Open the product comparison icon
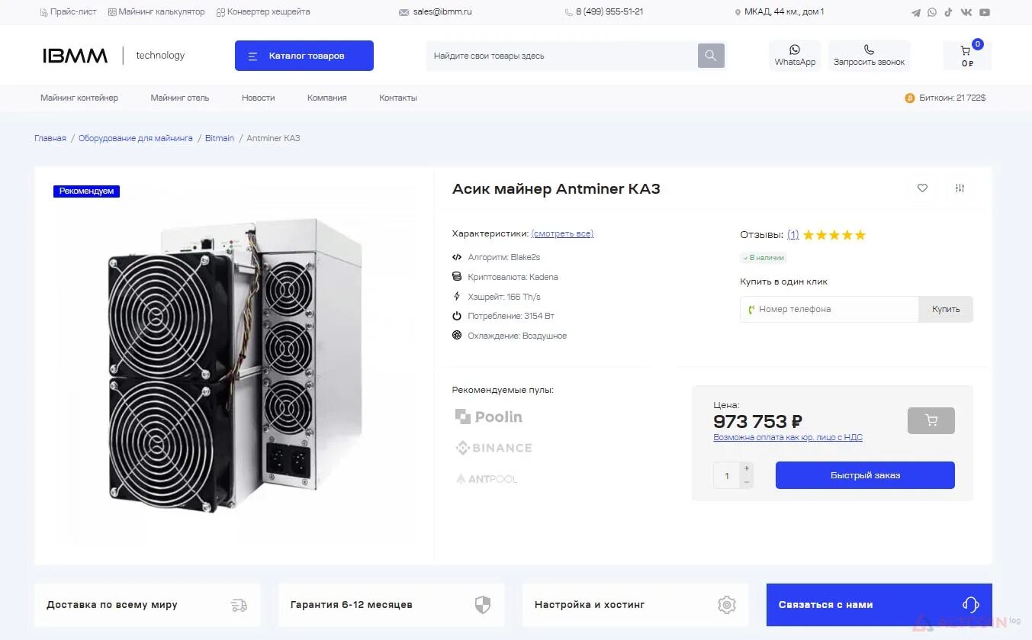The width and height of the screenshot is (1032, 640). point(960,188)
